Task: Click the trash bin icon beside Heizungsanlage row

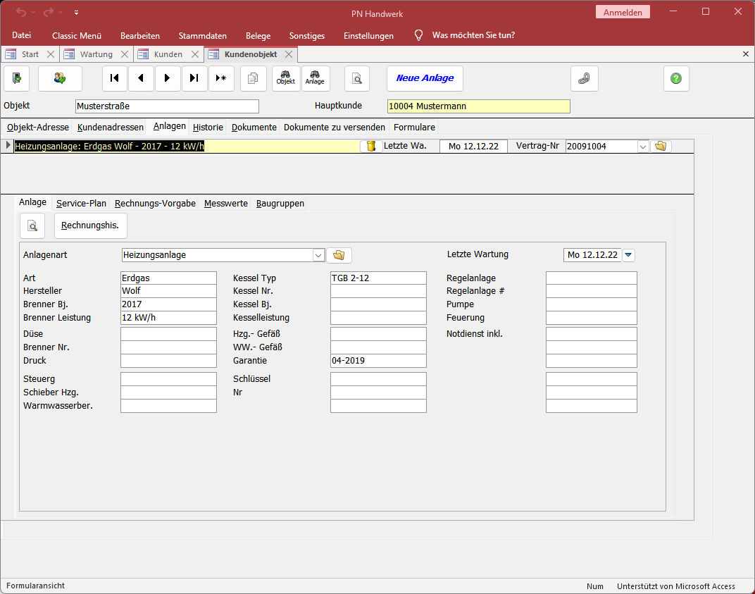Action: (370, 146)
